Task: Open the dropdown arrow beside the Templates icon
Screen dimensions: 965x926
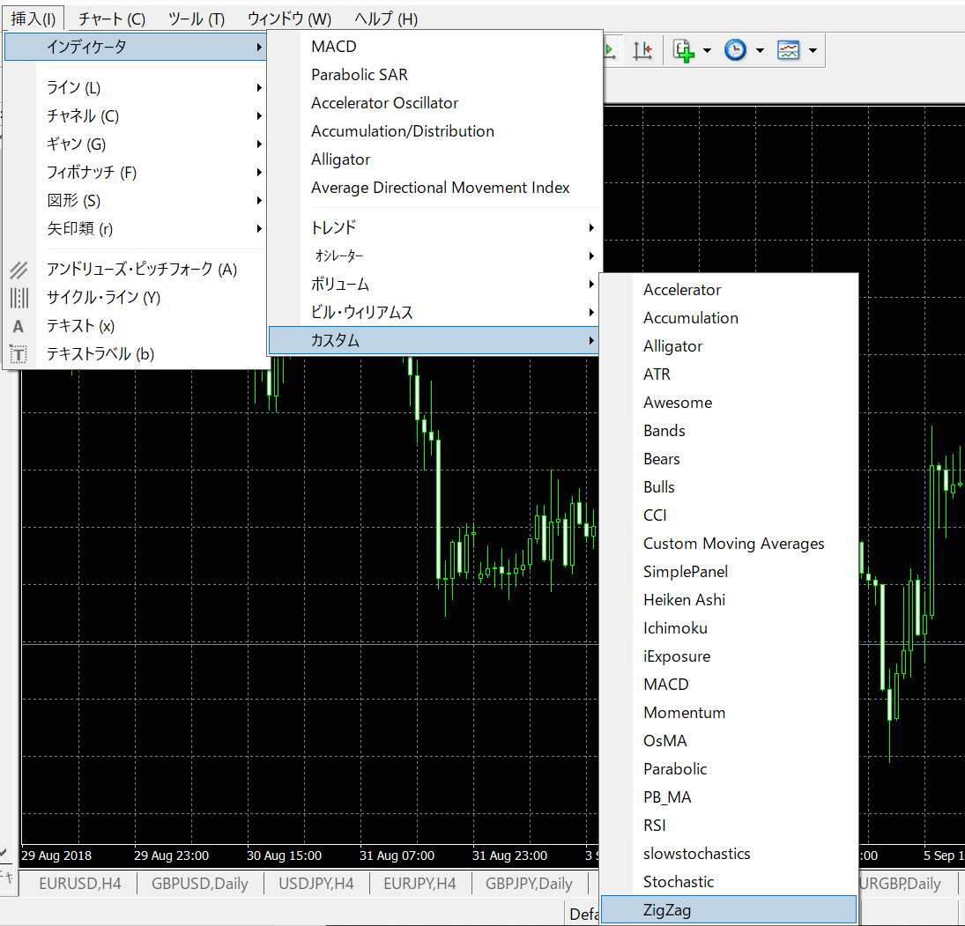Action: point(812,51)
